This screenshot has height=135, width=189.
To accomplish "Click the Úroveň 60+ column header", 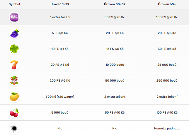I will pyautogui.click(x=167, y=4).
